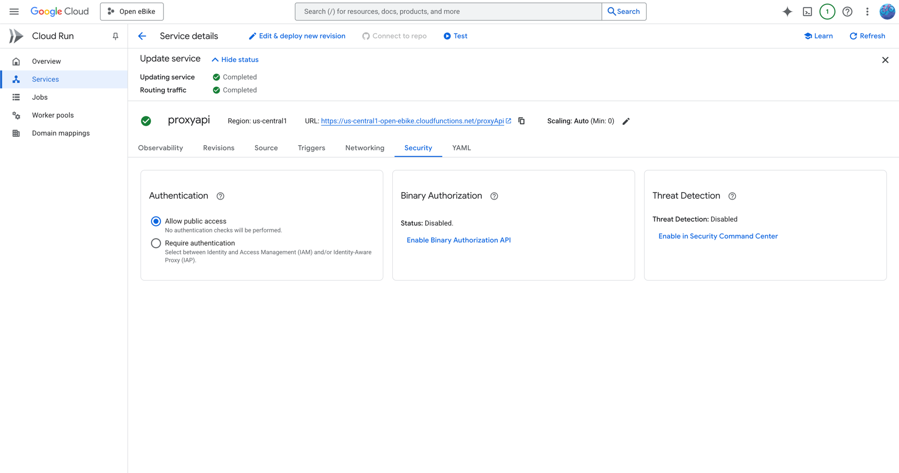
Task: Select Services in the Cloud Run sidebar
Action: pos(45,79)
